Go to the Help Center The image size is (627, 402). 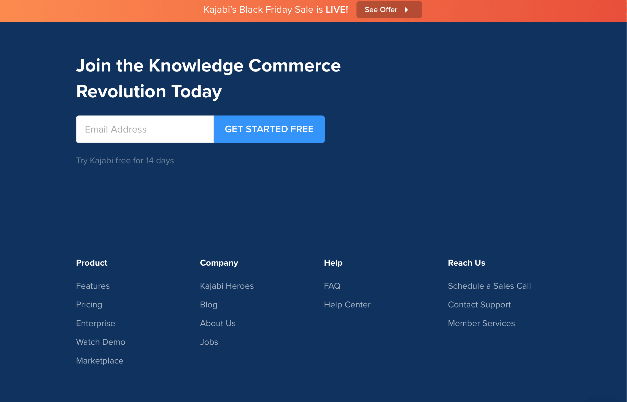tap(347, 305)
